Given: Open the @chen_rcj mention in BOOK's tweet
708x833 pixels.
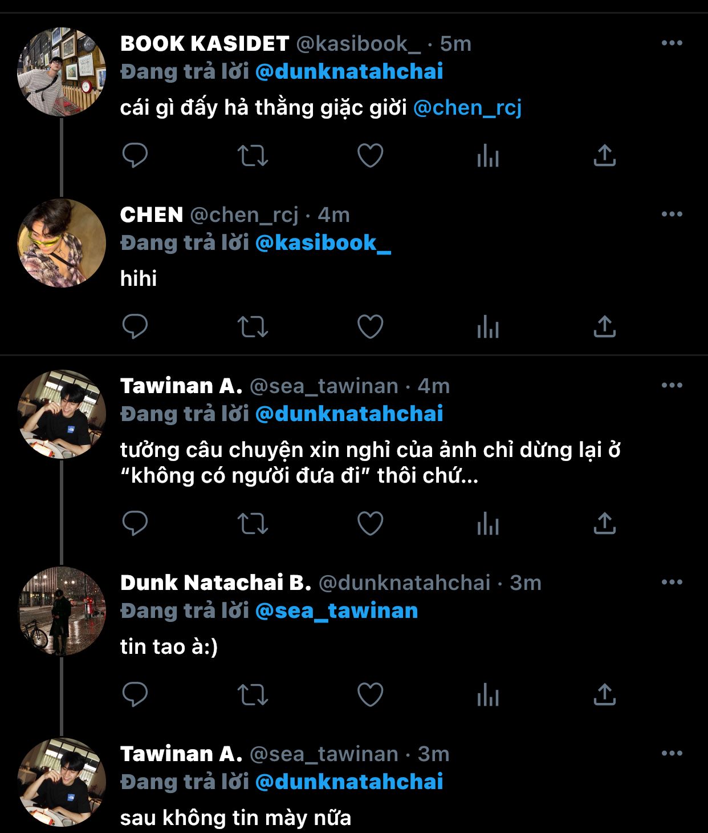Looking at the screenshot, I should pyautogui.click(x=467, y=108).
